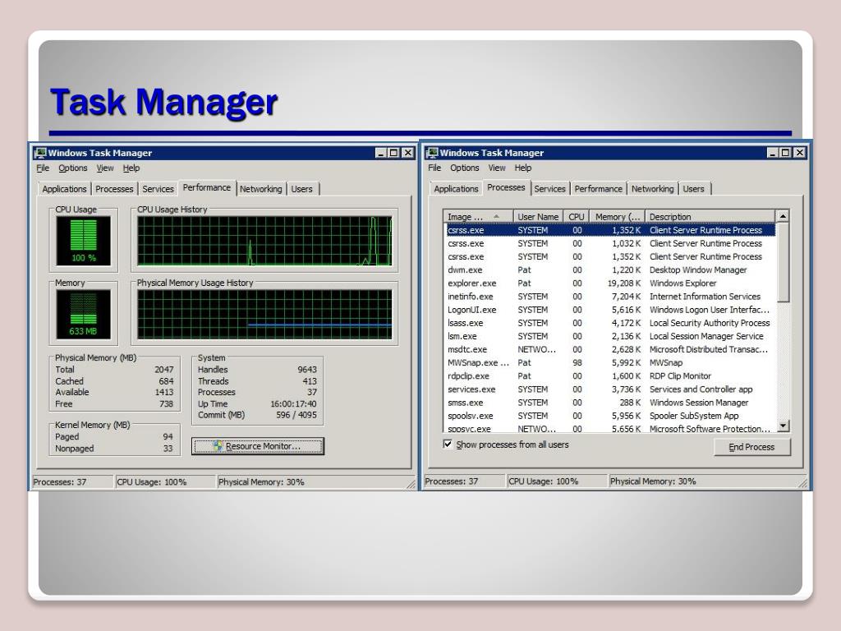Sort processes by Memory column header
This screenshot has width=841, height=631.
pyautogui.click(x=618, y=217)
